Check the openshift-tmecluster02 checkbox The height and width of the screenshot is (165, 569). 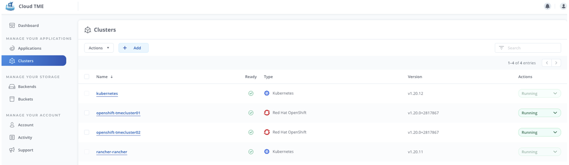[x=87, y=132]
